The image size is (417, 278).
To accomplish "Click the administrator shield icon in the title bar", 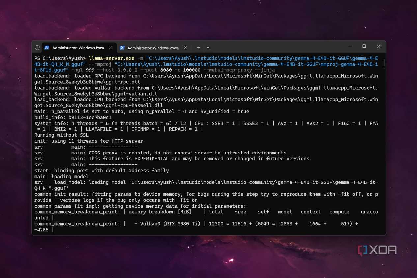I will pos(37,48).
